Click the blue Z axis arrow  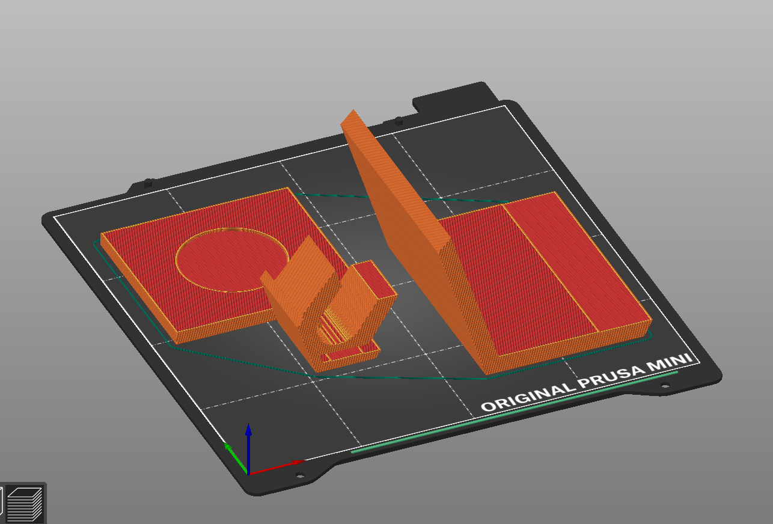tap(248, 445)
